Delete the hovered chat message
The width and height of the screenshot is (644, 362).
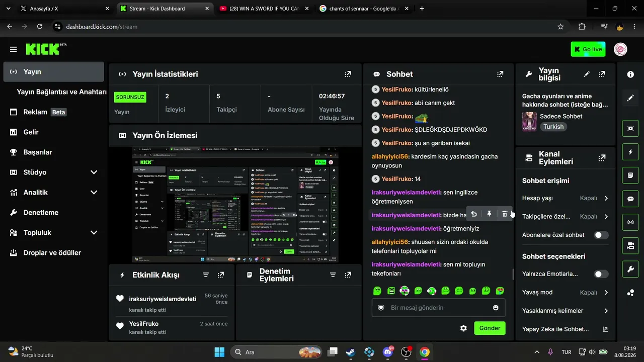505,214
